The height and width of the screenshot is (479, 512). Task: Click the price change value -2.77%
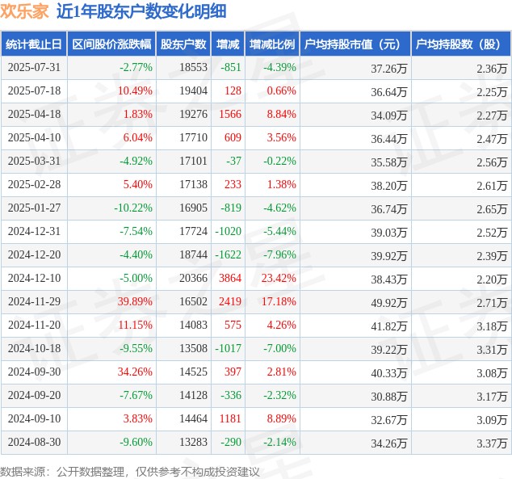136,68
